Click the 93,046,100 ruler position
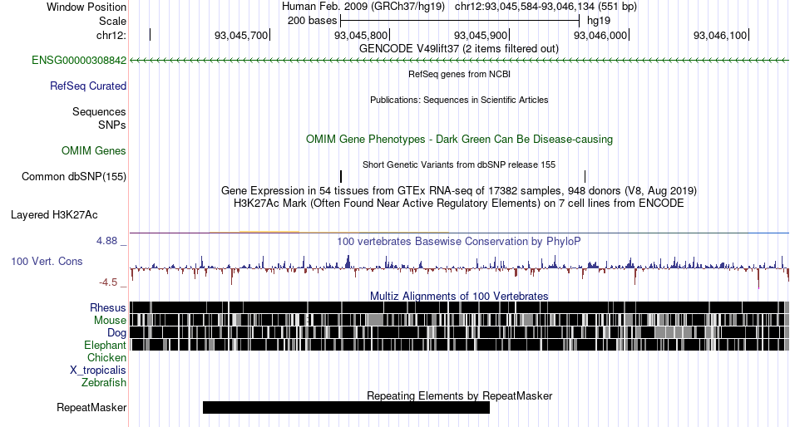 pos(720,35)
